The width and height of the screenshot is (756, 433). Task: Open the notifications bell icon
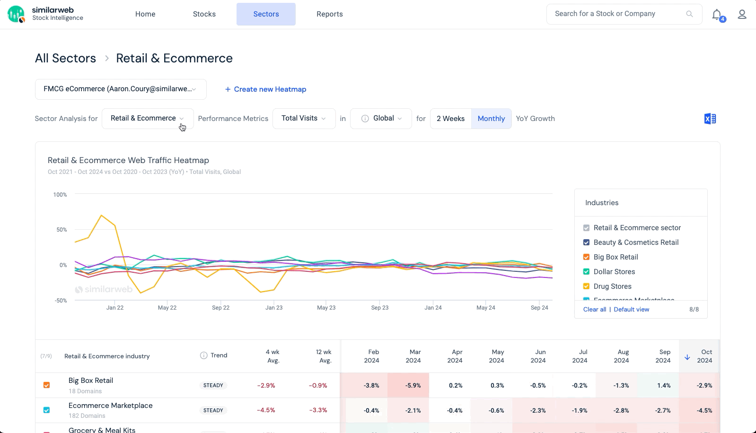tap(717, 15)
